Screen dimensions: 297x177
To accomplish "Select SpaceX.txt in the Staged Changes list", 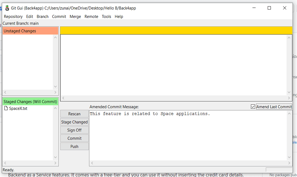I will point(18,108).
